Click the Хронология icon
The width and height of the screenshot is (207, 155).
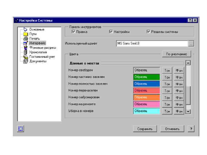[x=26, y=52]
